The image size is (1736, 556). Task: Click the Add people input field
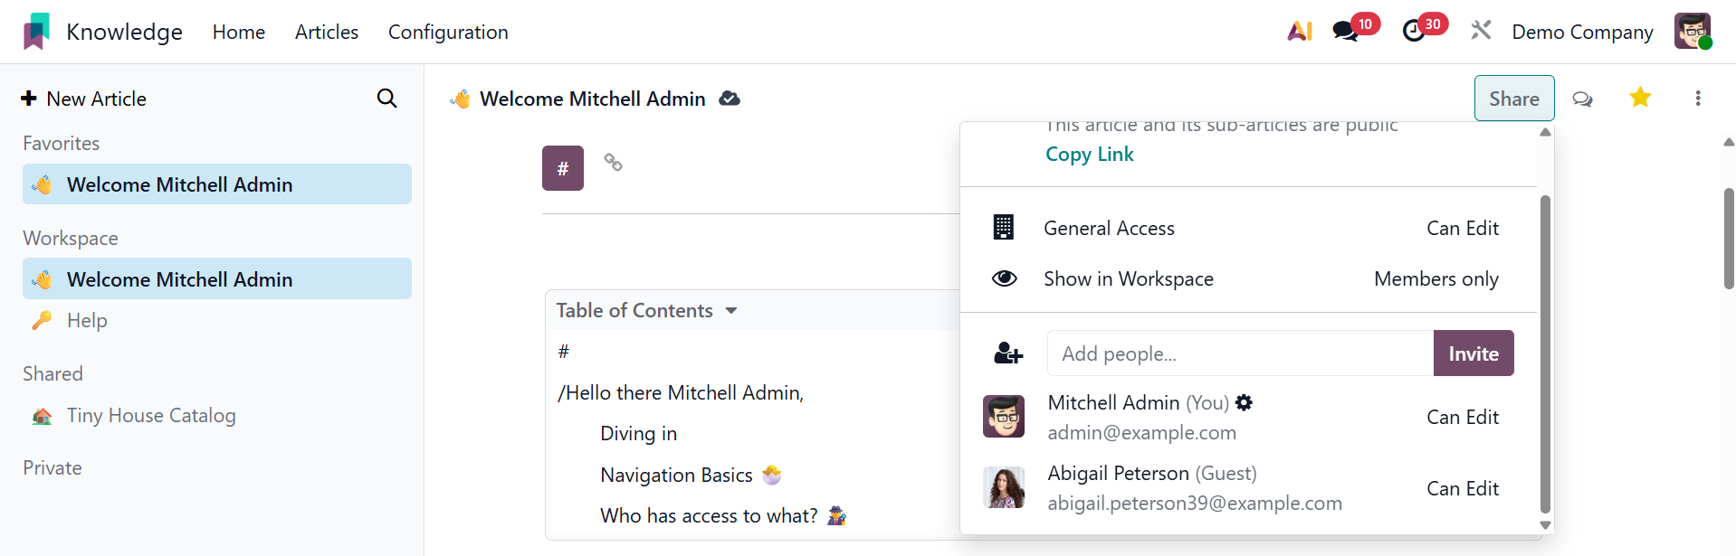[x=1240, y=353]
